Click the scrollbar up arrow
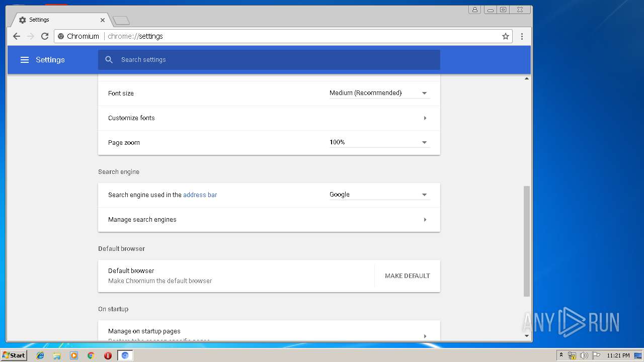 pyautogui.click(x=527, y=78)
